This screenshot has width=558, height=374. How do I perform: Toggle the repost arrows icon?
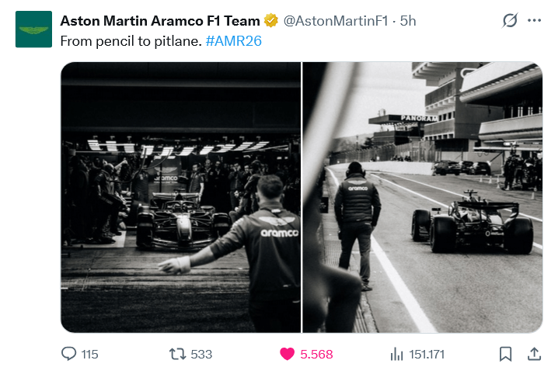coord(177,354)
